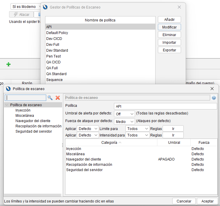Screen dimensions: 220x206
Task: Select the Pen Test policy row
Action: tap(54, 56)
